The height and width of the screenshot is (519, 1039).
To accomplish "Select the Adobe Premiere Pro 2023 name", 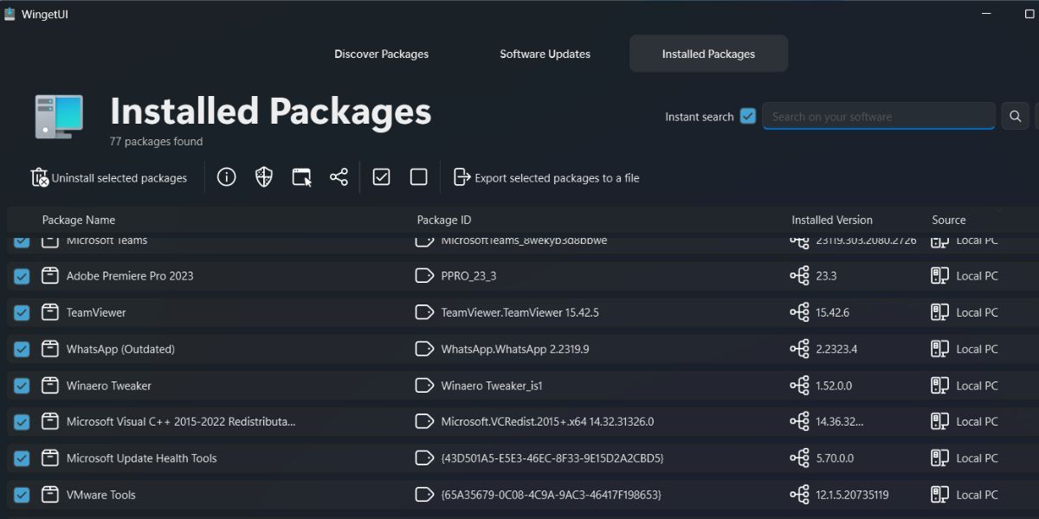I will (x=130, y=276).
